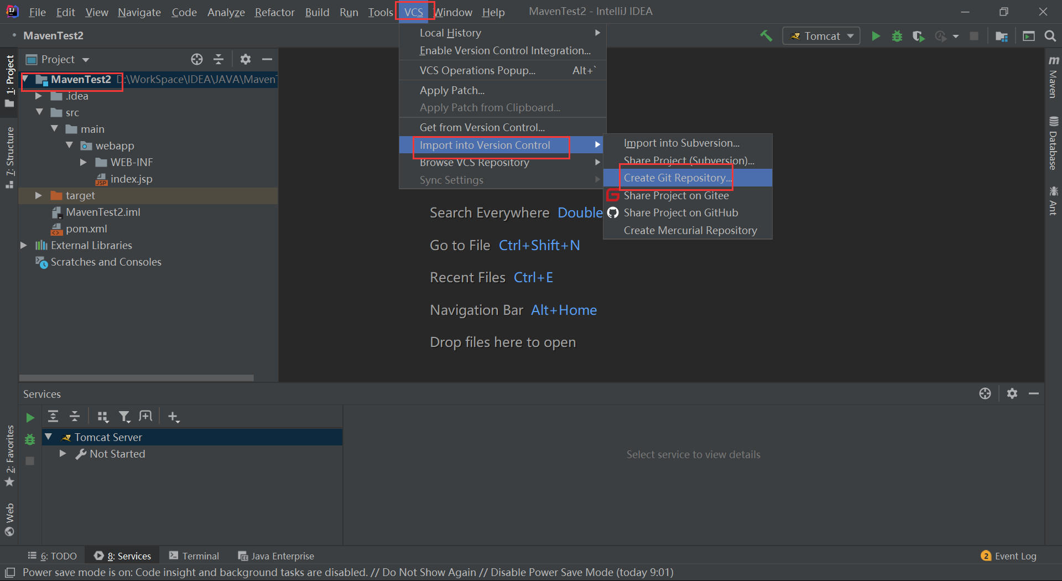Select index.jsp in project tree
Image resolution: width=1062 pixels, height=581 pixels.
tap(124, 179)
